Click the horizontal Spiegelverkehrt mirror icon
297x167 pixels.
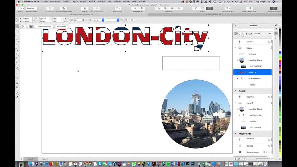click(135, 8)
